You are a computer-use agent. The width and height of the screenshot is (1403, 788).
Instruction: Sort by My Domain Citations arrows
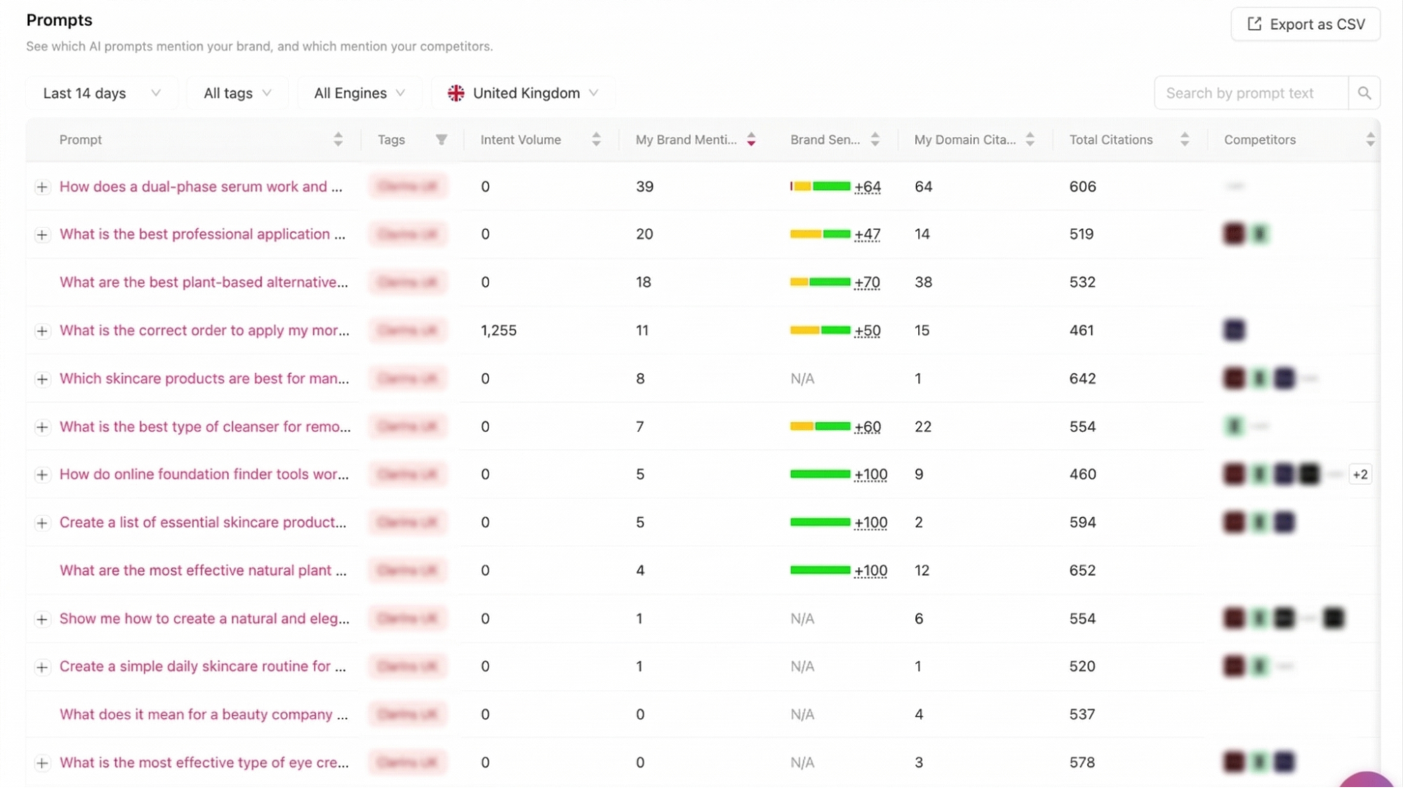[1030, 140]
